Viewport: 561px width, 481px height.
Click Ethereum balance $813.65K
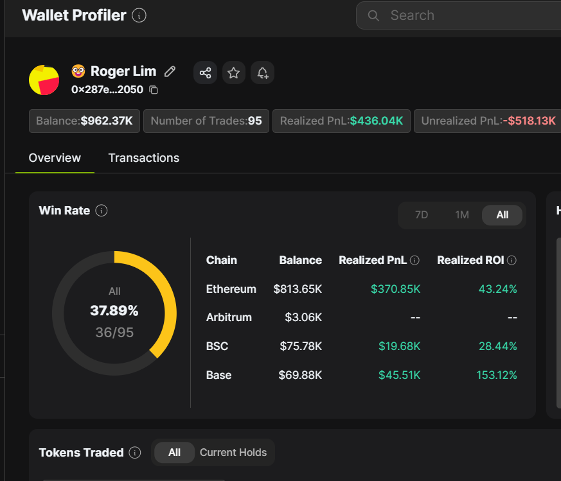pyautogui.click(x=298, y=289)
